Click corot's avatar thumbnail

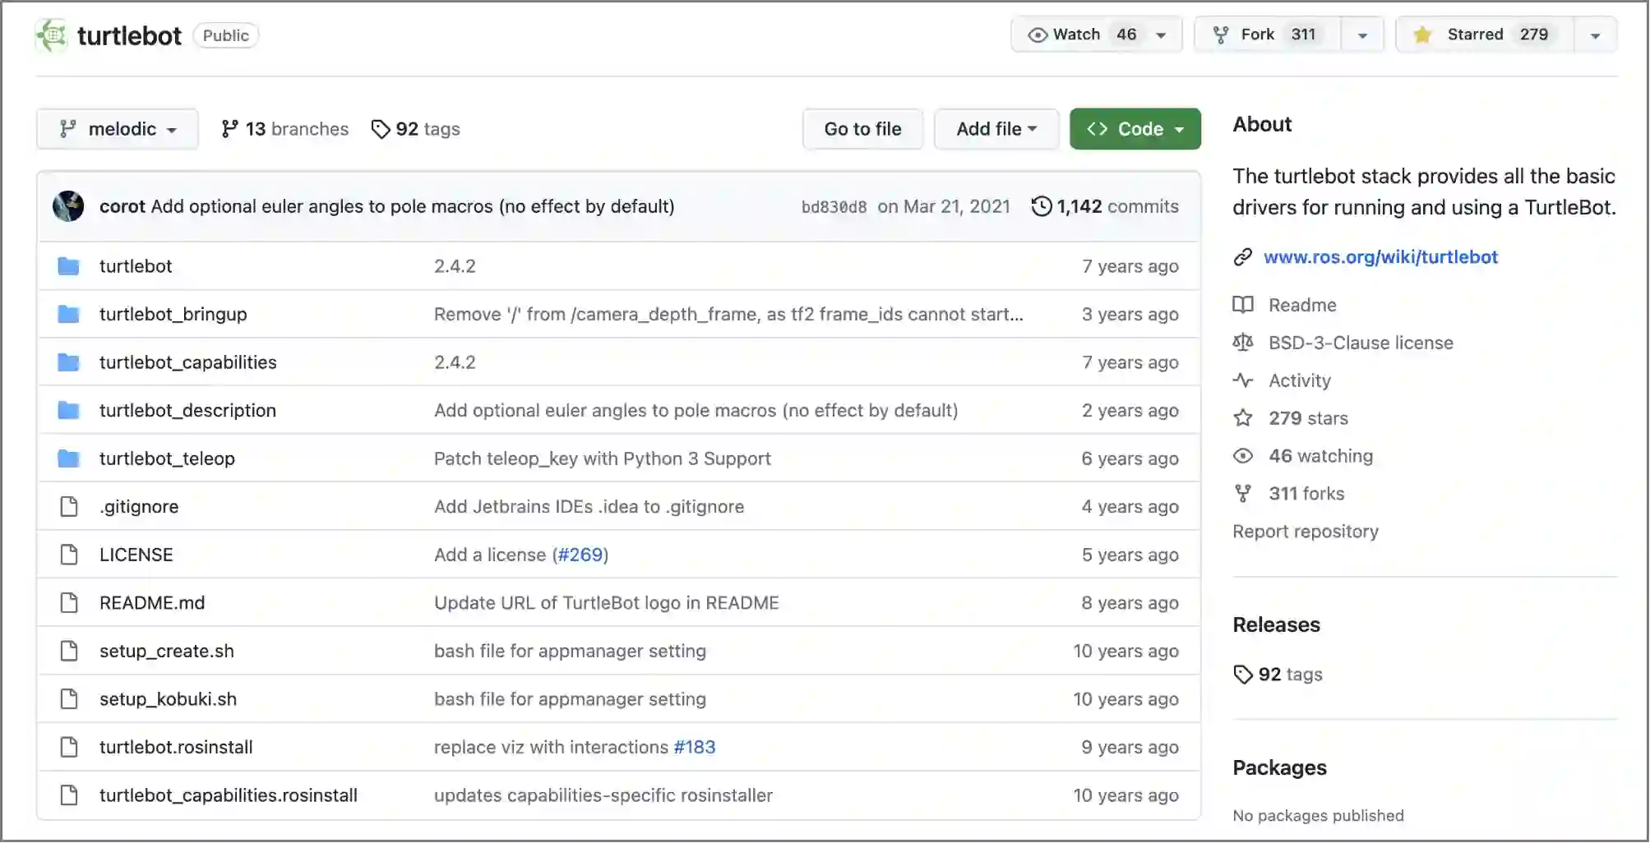[x=68, y=206]
